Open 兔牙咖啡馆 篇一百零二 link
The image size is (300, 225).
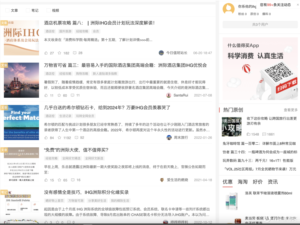click(259, 143)
